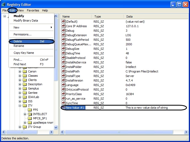Click Permissions... in the Edit menu

pos(22,34)
